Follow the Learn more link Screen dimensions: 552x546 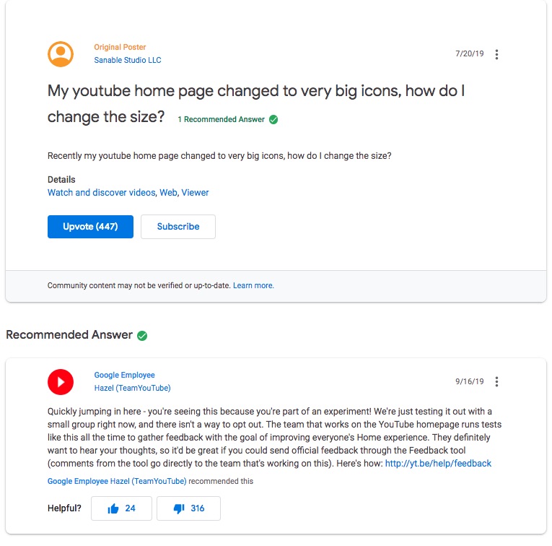tap(253, 286)
